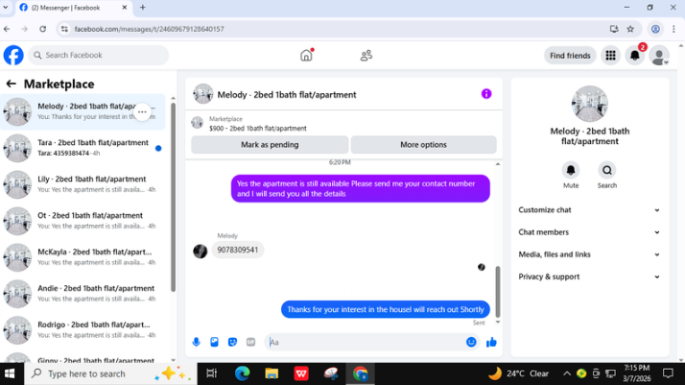685x385 pixels.
Task: Go back using the Marketplace arrow
Action: coord(11,84)
